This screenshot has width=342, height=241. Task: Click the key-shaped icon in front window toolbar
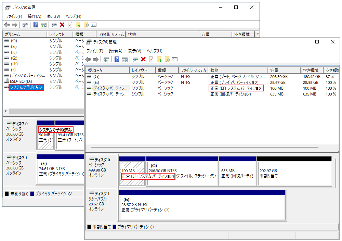pyautogui.click(x=135, y=59)
